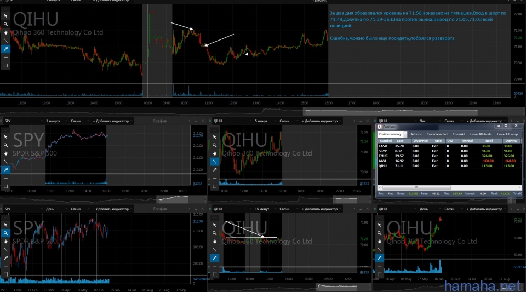Select the rectangle tool on the large QIHU chart
Screen dimensions: 526x292
[x=5, y=65]
